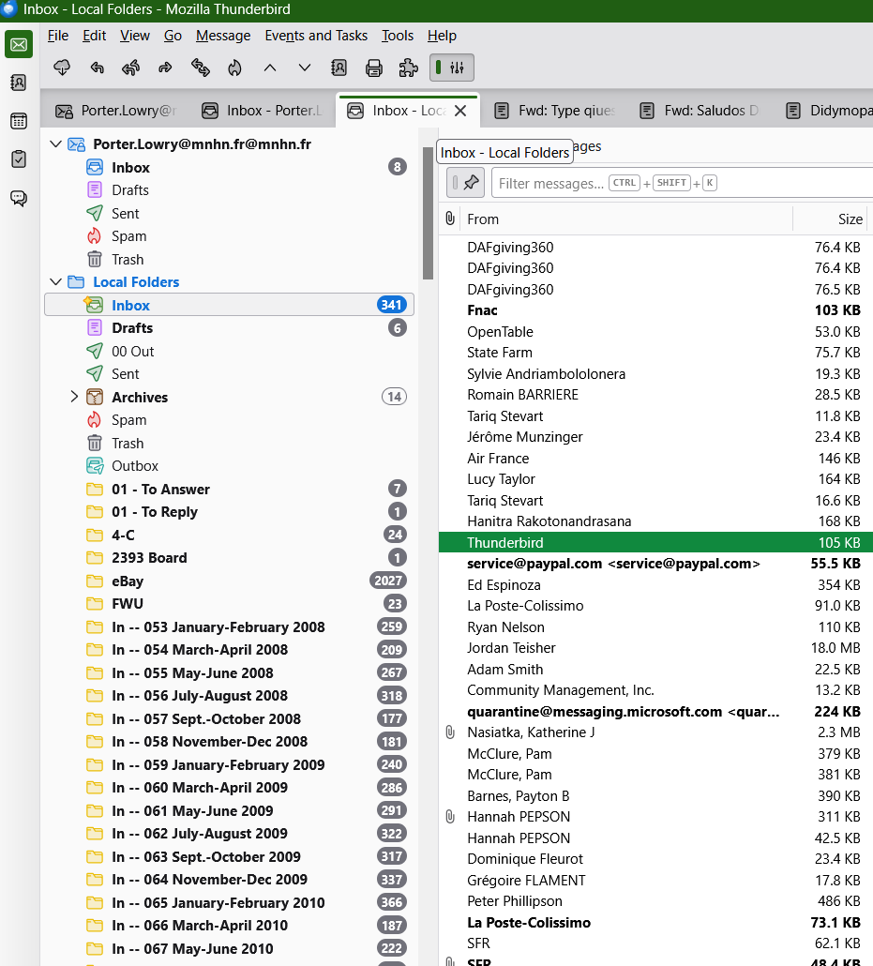This screenshot has width=873, height=966.
Task: Open the Chat space in sidebar
Action: pos(19,198)
